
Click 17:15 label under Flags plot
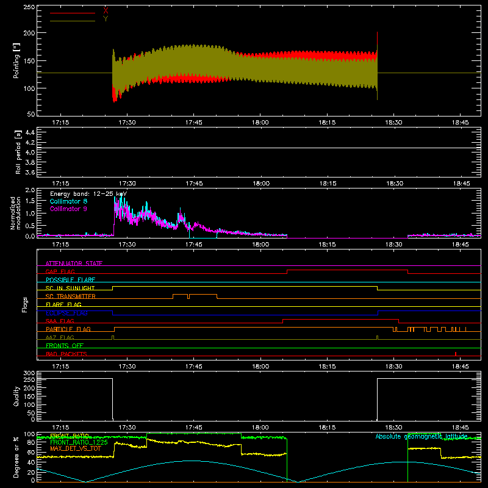(x=60, y=367)
